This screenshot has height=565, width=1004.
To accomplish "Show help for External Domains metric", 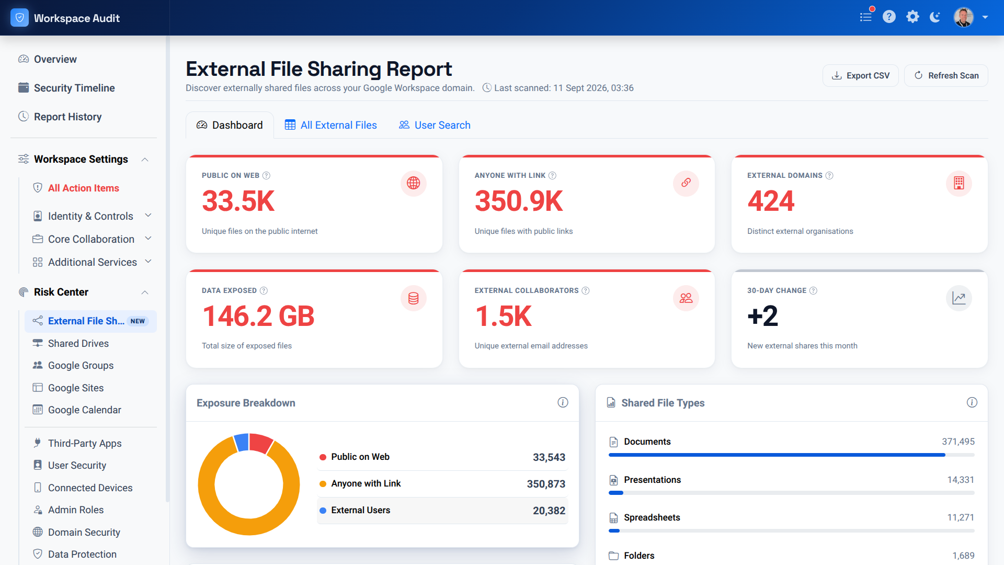I will [829, 175].
